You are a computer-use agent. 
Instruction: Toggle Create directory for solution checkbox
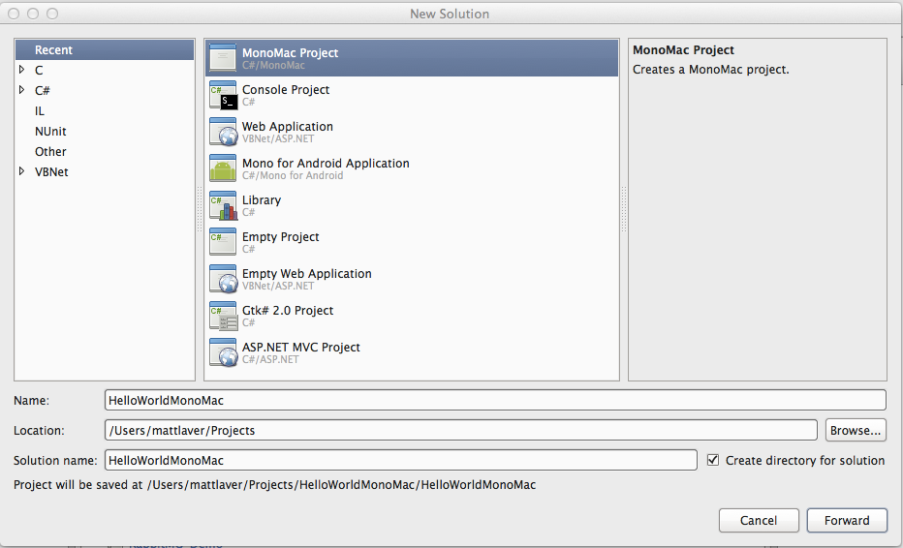(713, 460)
